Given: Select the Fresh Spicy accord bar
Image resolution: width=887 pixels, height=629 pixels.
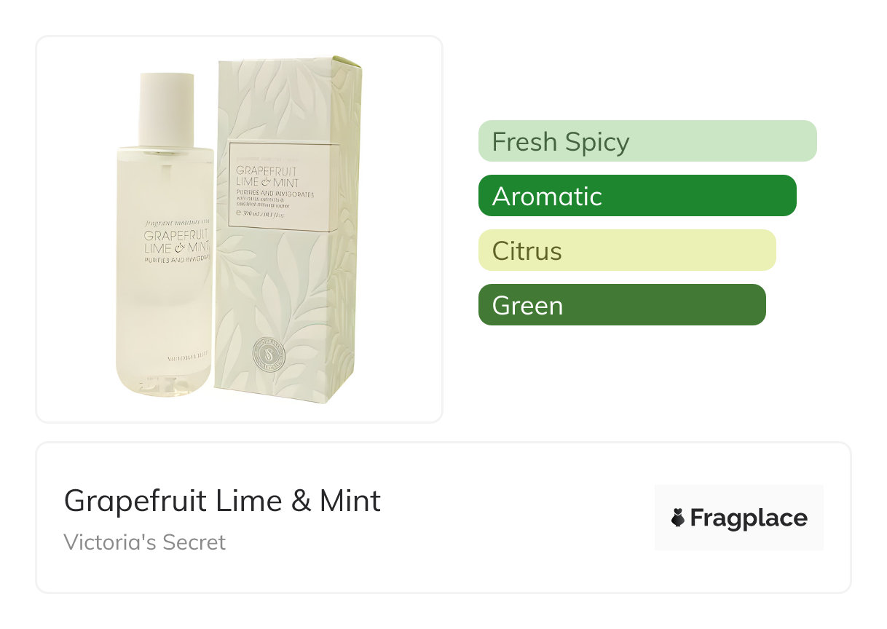Looking at the screenshot, I should tap(647, 141).
